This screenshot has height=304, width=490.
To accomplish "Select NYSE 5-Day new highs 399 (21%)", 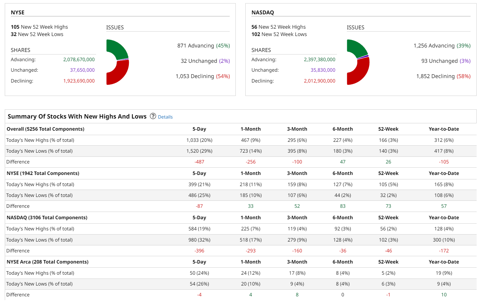I will pyautogui.click(x=199, y=185).
